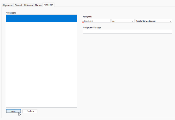Click the blank space right of Aufgaben tab

click(x=112, y=5)
